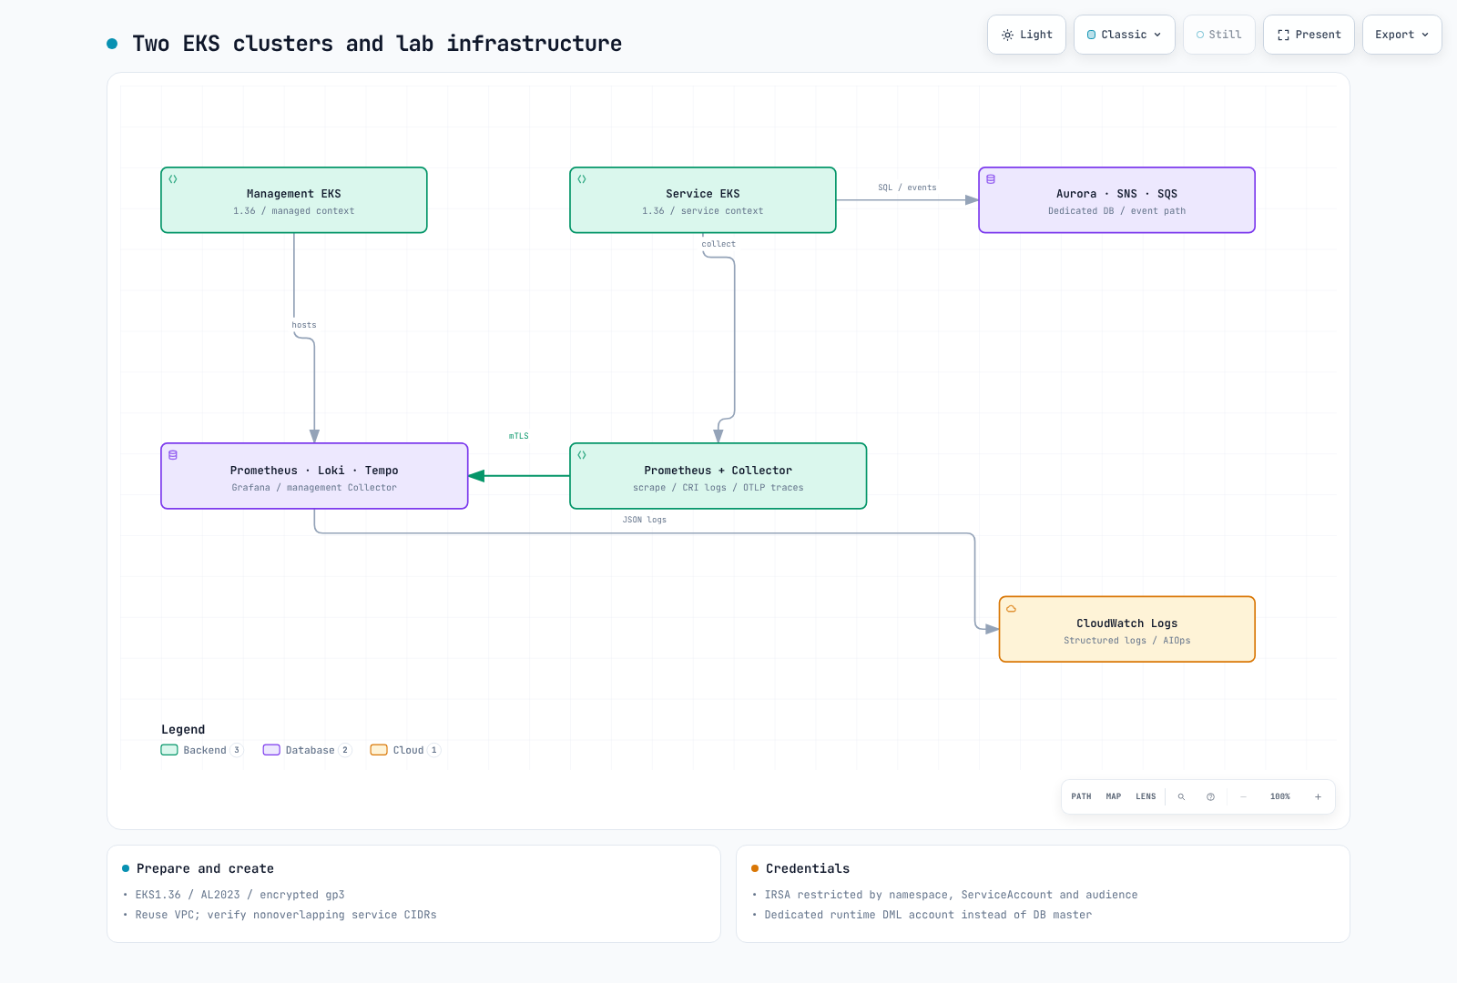Filter by the Cloud legend swatch
This screenshot has height=983, width=1457.
[x=379, y=750]
